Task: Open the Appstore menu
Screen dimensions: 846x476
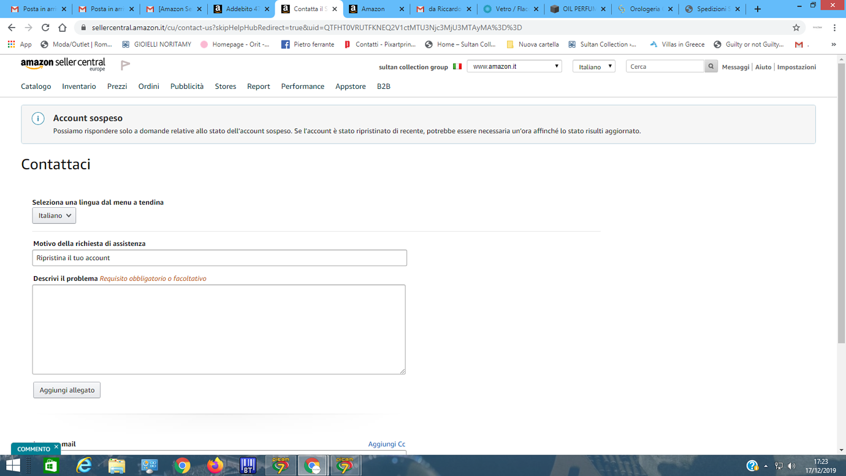Action: [x=351, y=86]
